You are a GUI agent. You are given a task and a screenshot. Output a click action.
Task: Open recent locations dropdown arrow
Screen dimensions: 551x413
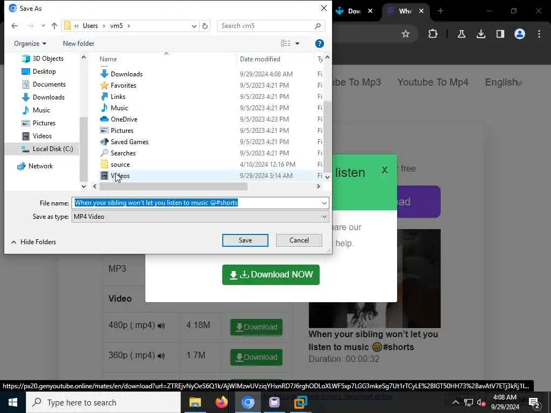click(43, 26)
